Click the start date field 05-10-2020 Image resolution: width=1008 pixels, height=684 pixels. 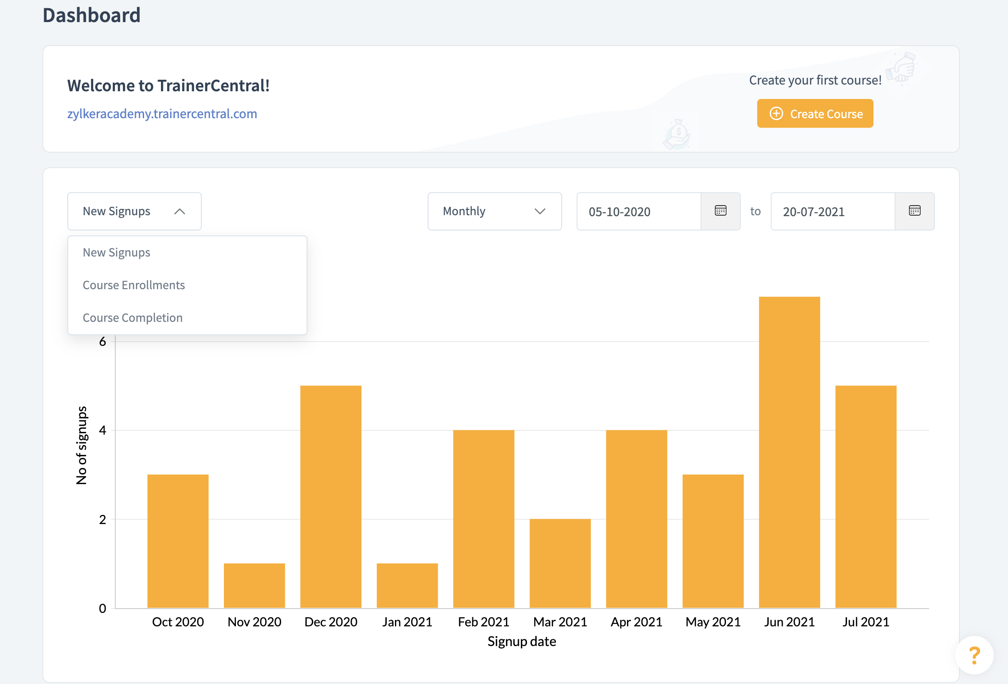coord(639,211)
